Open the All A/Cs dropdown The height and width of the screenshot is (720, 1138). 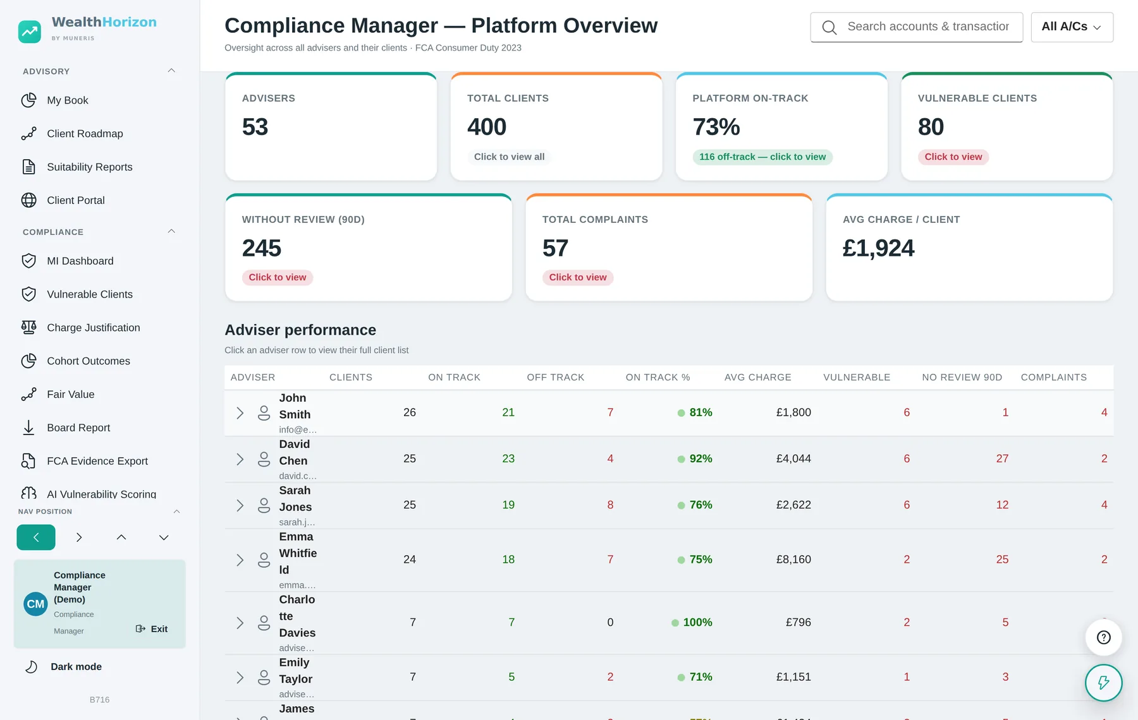click(1072, 27)
